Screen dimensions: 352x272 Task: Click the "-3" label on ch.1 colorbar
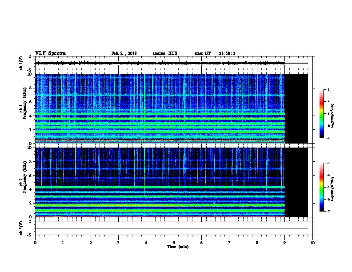[328, 89]
